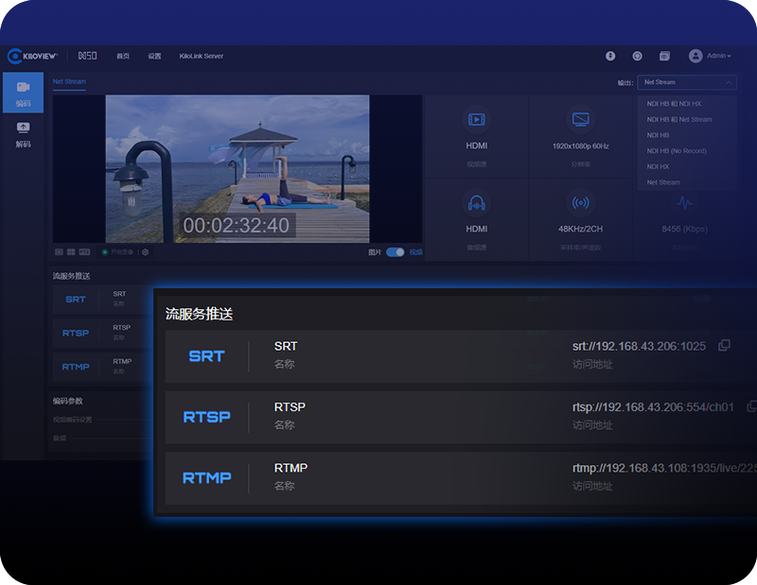Open the 首页 menu item

[123, 56]
